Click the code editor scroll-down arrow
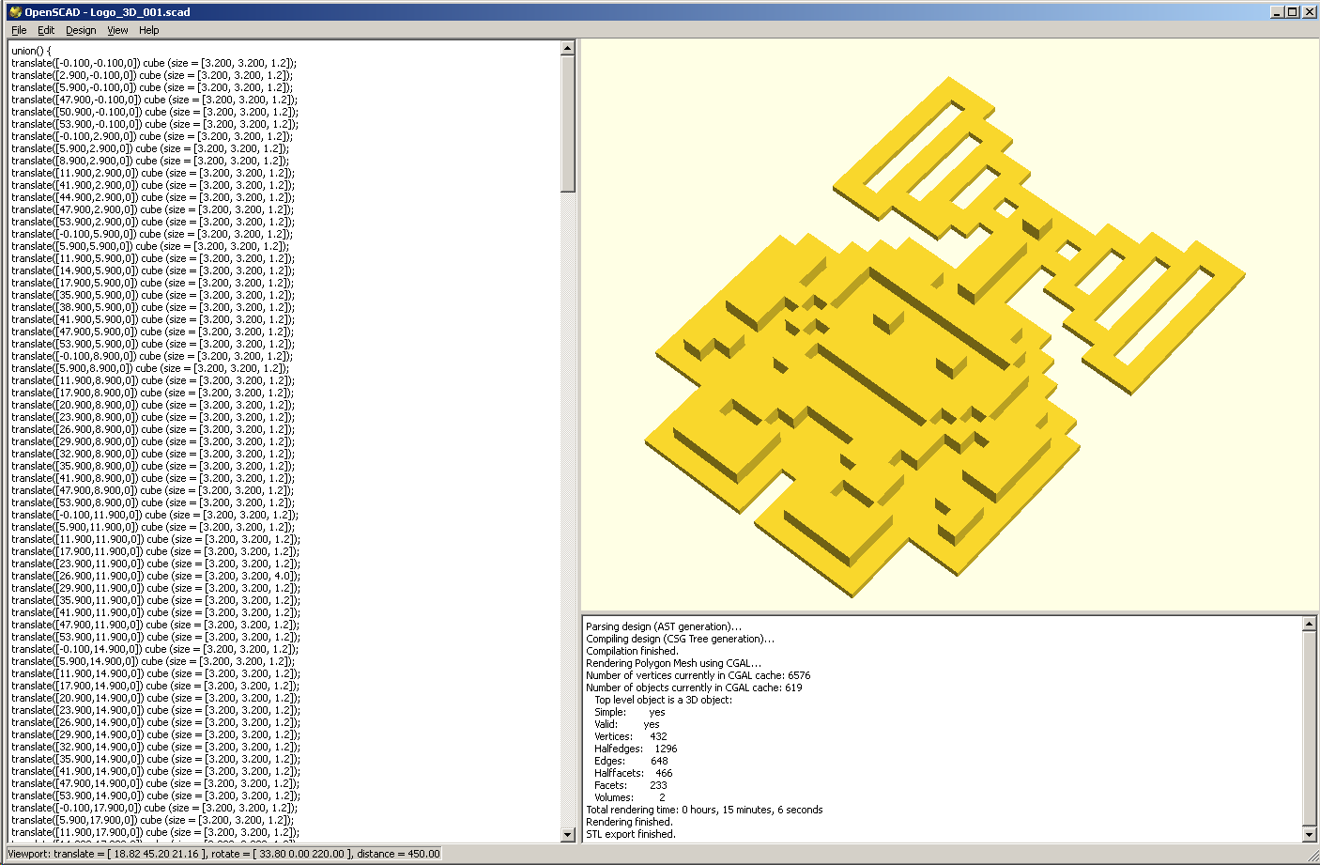The height and width of the screenshot is (865, 1320). 567,835
